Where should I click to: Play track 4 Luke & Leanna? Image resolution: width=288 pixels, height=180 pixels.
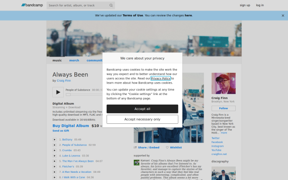[x=54, y=156]
